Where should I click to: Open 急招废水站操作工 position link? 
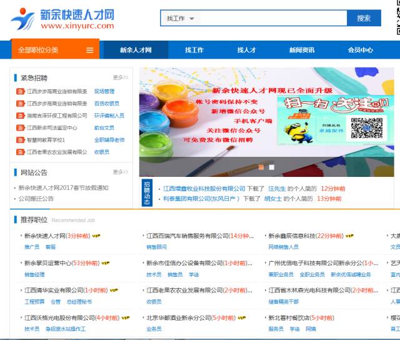click(x=66, y=329)
